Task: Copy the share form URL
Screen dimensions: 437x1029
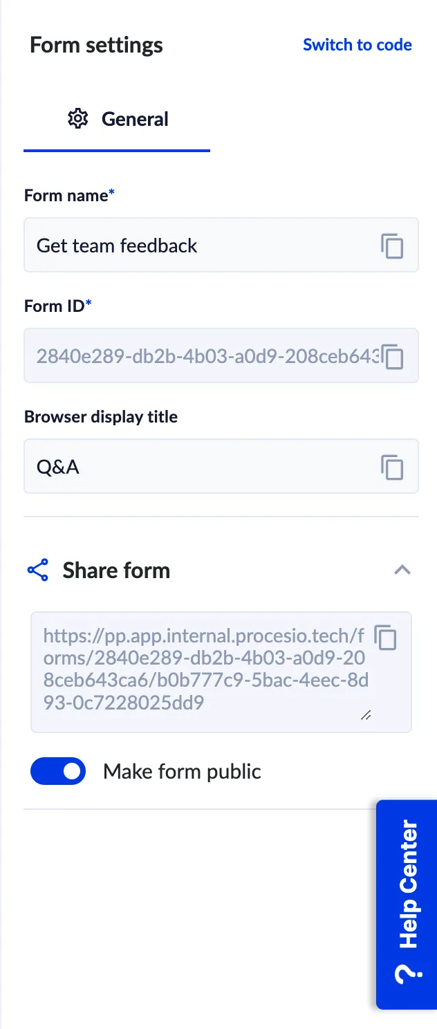Action: pos(385,637)
